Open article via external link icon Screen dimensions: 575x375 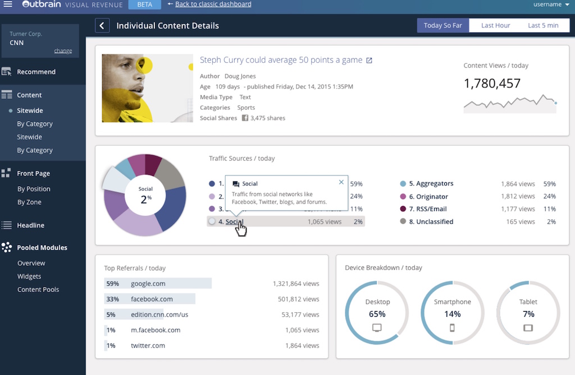[369, 61]
